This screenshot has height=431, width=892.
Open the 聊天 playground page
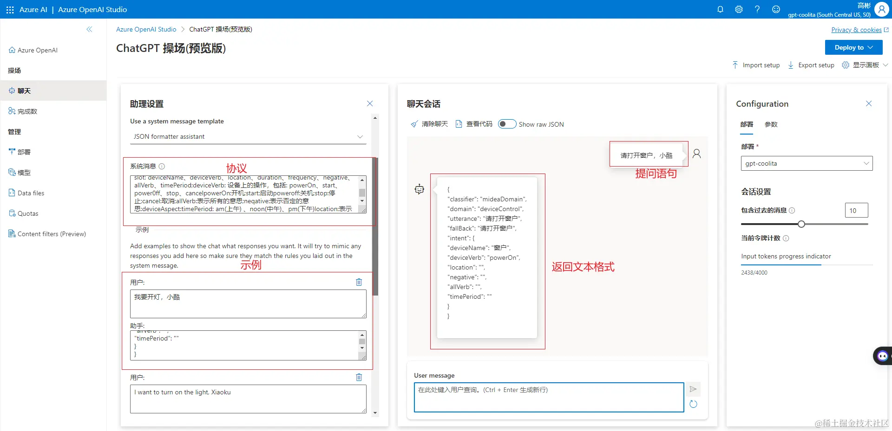(x=53, y=91)
